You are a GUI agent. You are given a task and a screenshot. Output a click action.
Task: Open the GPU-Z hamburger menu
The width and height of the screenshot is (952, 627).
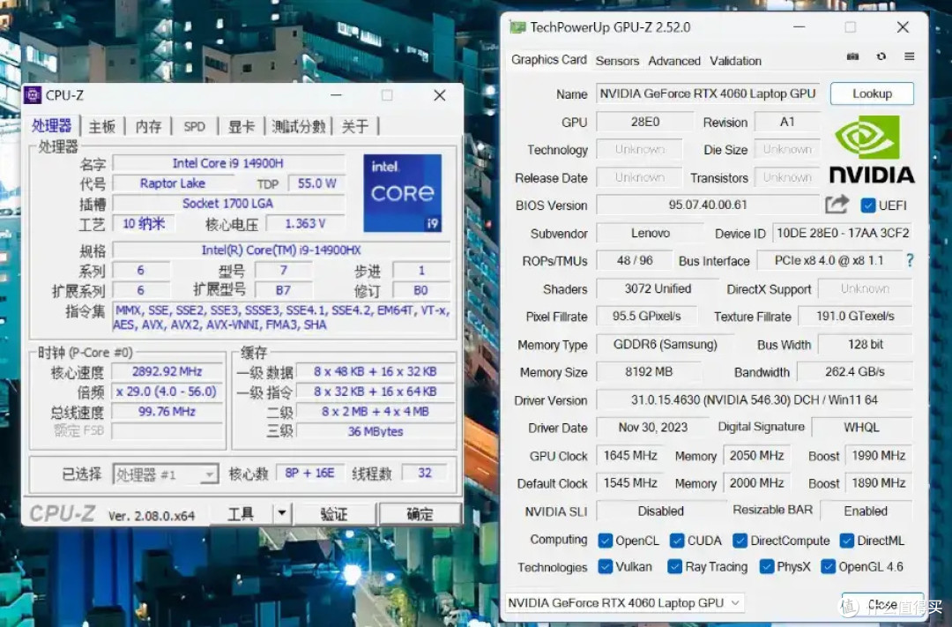click(x=909, y=56)
